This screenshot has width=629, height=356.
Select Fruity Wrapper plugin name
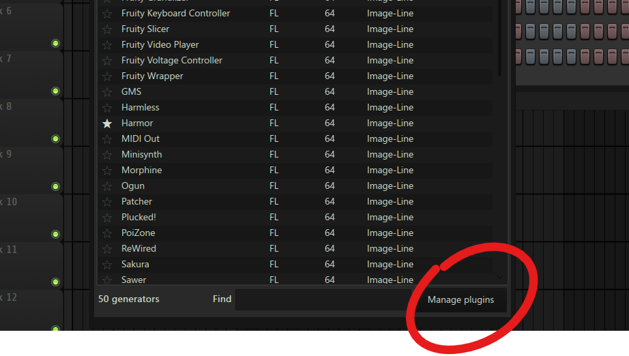pyautogui.click(x=152, y=76)
